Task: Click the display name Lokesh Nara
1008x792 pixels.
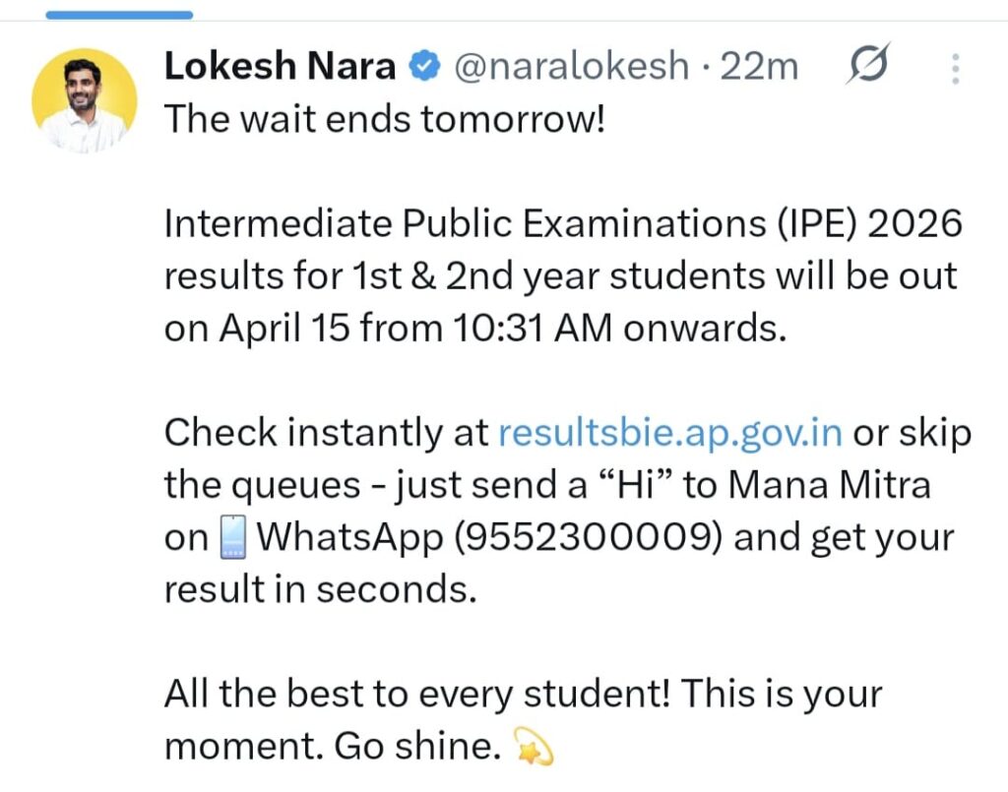Action: [280, 67]
